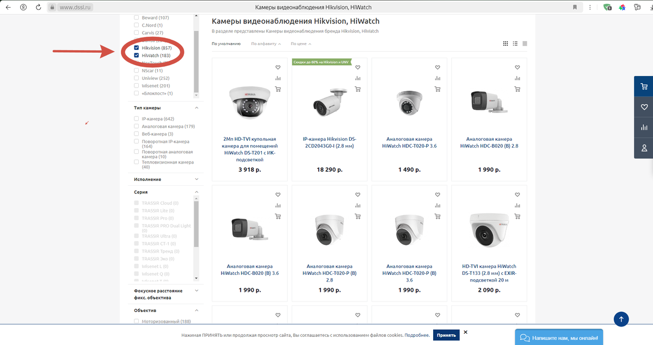Enable Аналоговая камера (179) filter
This screenshot has width=653, height=345.
click(x=137, y=126)
